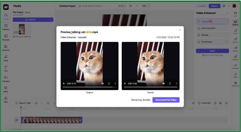Open the Transition panel

(x=6, y=79)
